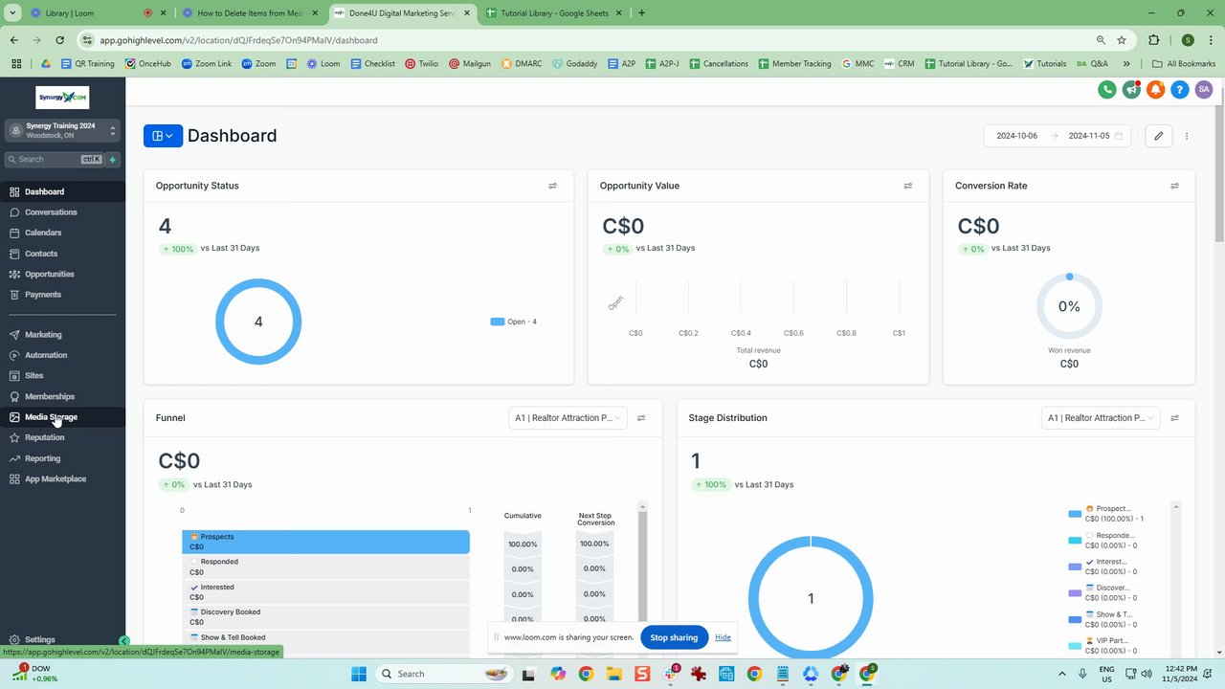1225x689 pixels.
Task: Click the sidebar Search field
Action: click(55, 160)
